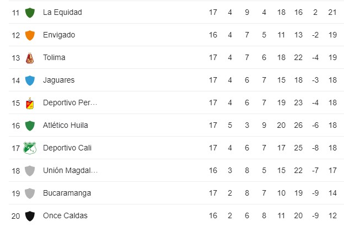Open the Jaguares team page
Viewport: 344px width, 232px height.
(59, 80)
